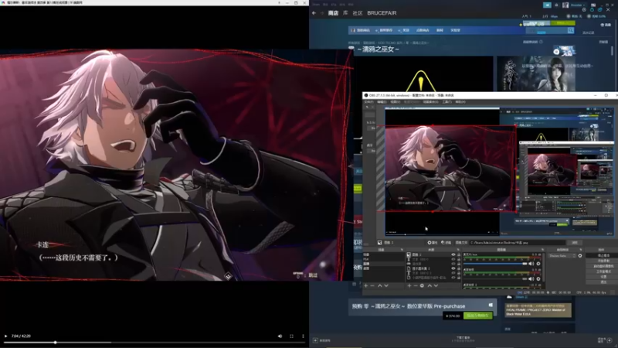Adjust first mixer channel blue volume slider
Viewport: 618px width, 348px height.
495,264
